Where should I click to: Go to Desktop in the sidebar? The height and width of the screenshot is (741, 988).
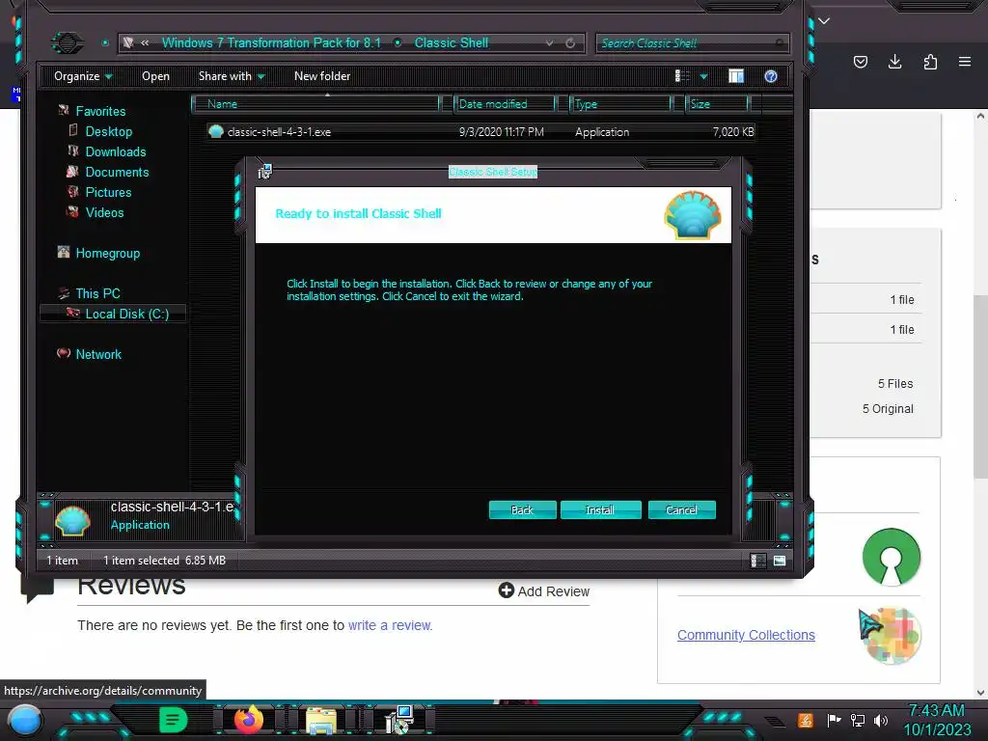click(108, 131)
